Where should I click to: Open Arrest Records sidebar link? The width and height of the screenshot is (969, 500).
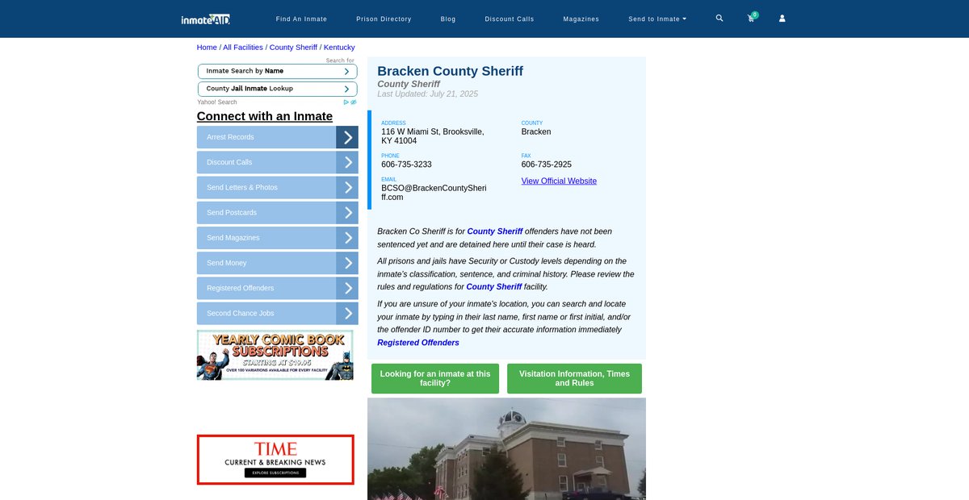pyautogui.click(x=266, y=137)
